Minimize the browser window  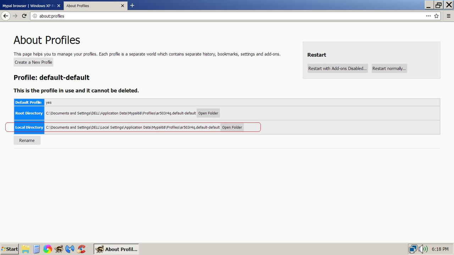429,5
